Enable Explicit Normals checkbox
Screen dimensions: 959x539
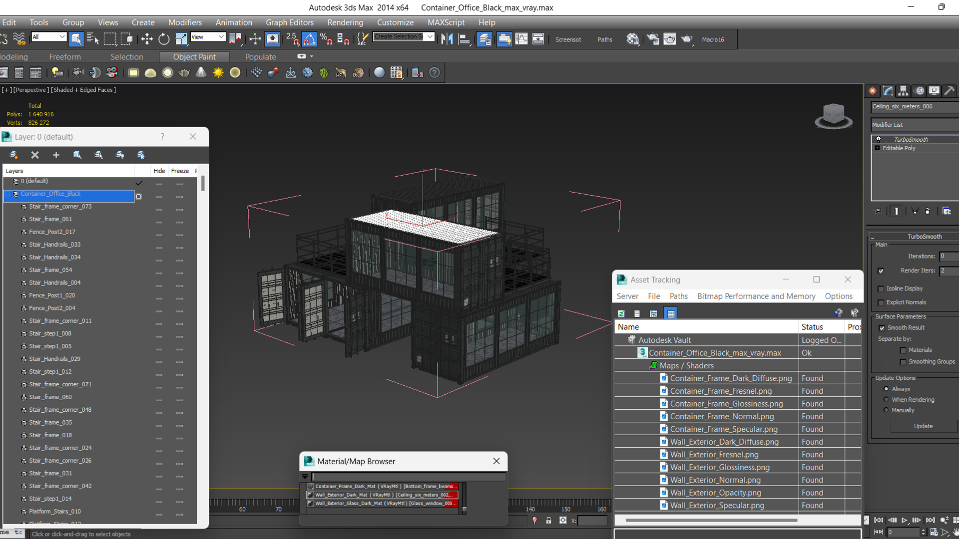pos(881,302)
